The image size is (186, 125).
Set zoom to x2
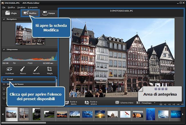pos(169,104)
